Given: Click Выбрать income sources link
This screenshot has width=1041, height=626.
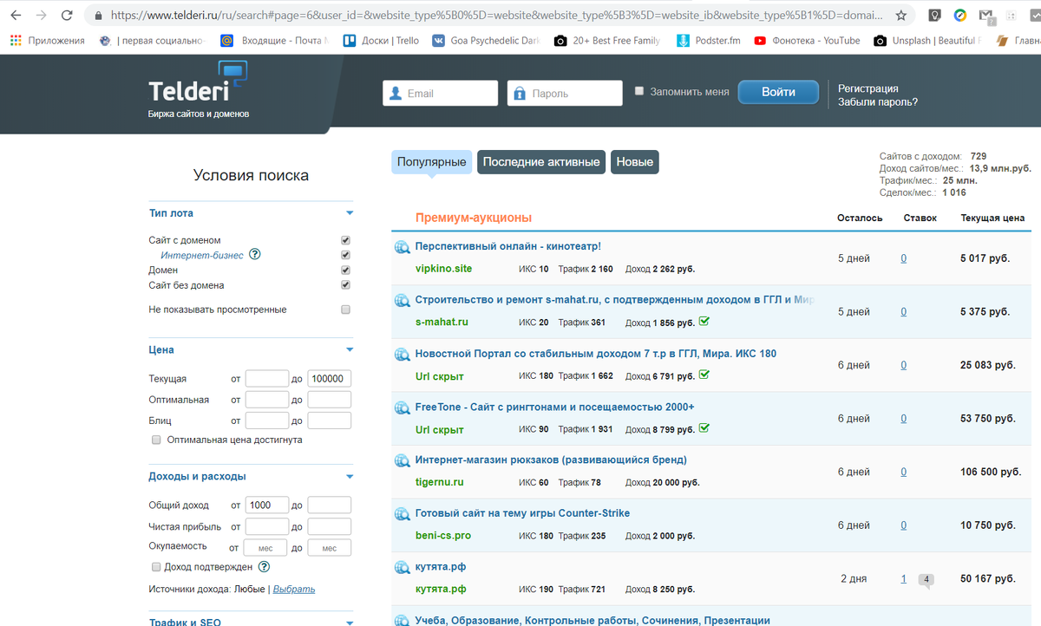Looking at the screenshot, I should click(294, 590).
